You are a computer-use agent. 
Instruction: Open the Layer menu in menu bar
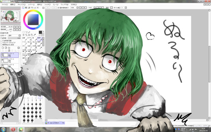pyautogui.click(x=31, y=4)
